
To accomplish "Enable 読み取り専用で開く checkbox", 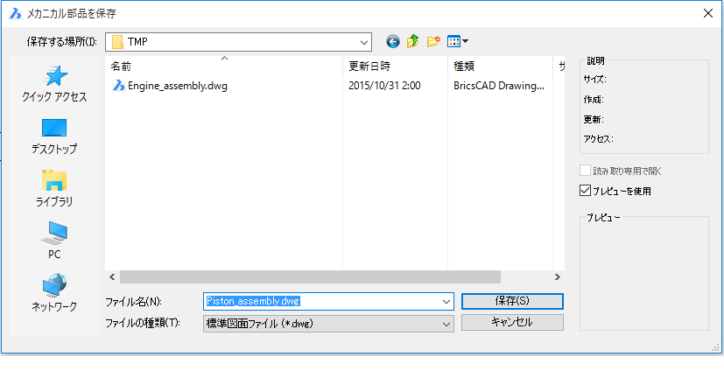I will point(585,171).
